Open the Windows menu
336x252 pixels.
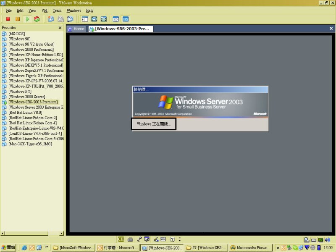(74, 10)
